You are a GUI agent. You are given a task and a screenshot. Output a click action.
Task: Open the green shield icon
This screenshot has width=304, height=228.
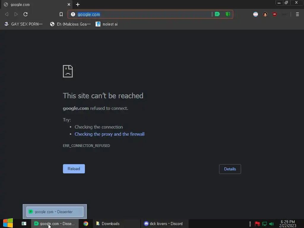[x=228, y=14]
